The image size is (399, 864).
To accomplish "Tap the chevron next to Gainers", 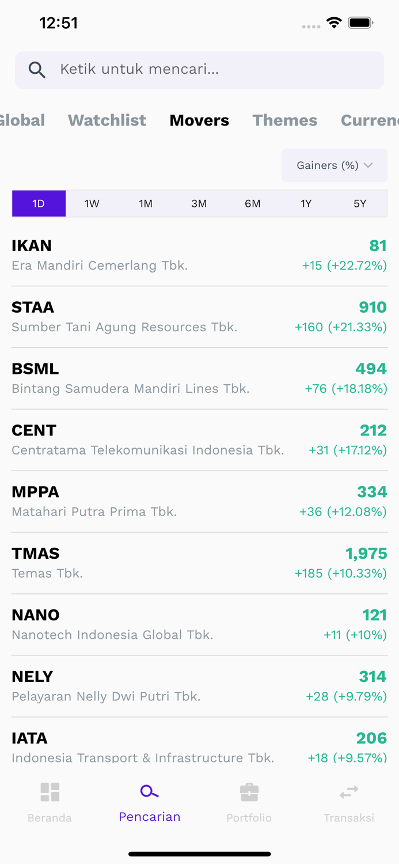I will pos(368,165).
